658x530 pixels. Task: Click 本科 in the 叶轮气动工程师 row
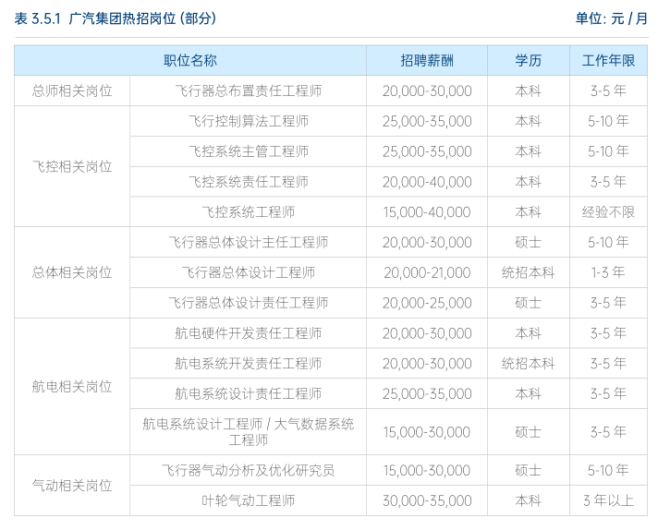point(529,500)
